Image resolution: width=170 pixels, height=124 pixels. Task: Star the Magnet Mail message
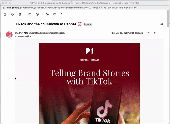[148, 33]
